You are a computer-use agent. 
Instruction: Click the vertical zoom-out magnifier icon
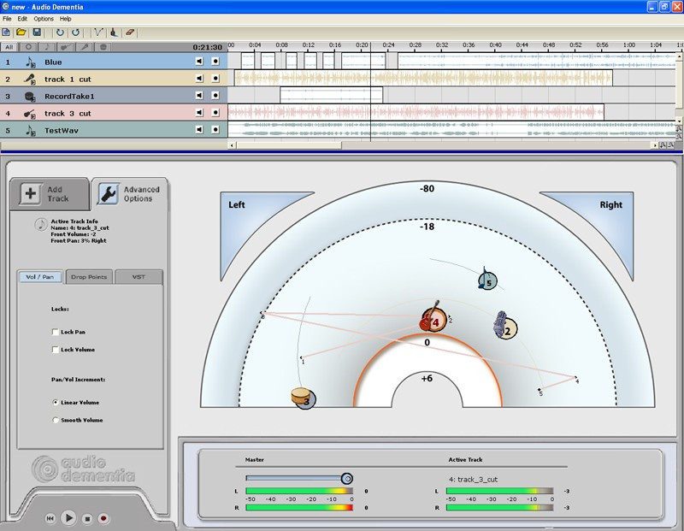pos(679,137)
